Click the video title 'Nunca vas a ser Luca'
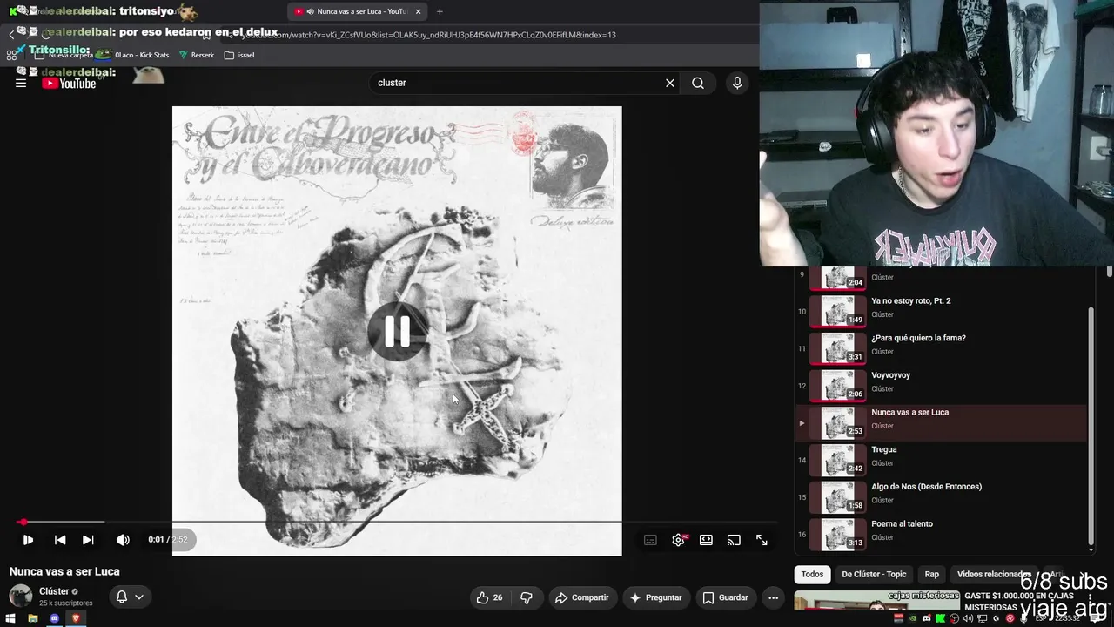This screenshot has width=1114, height=627. pyautogui.click(x=64, y=571)
